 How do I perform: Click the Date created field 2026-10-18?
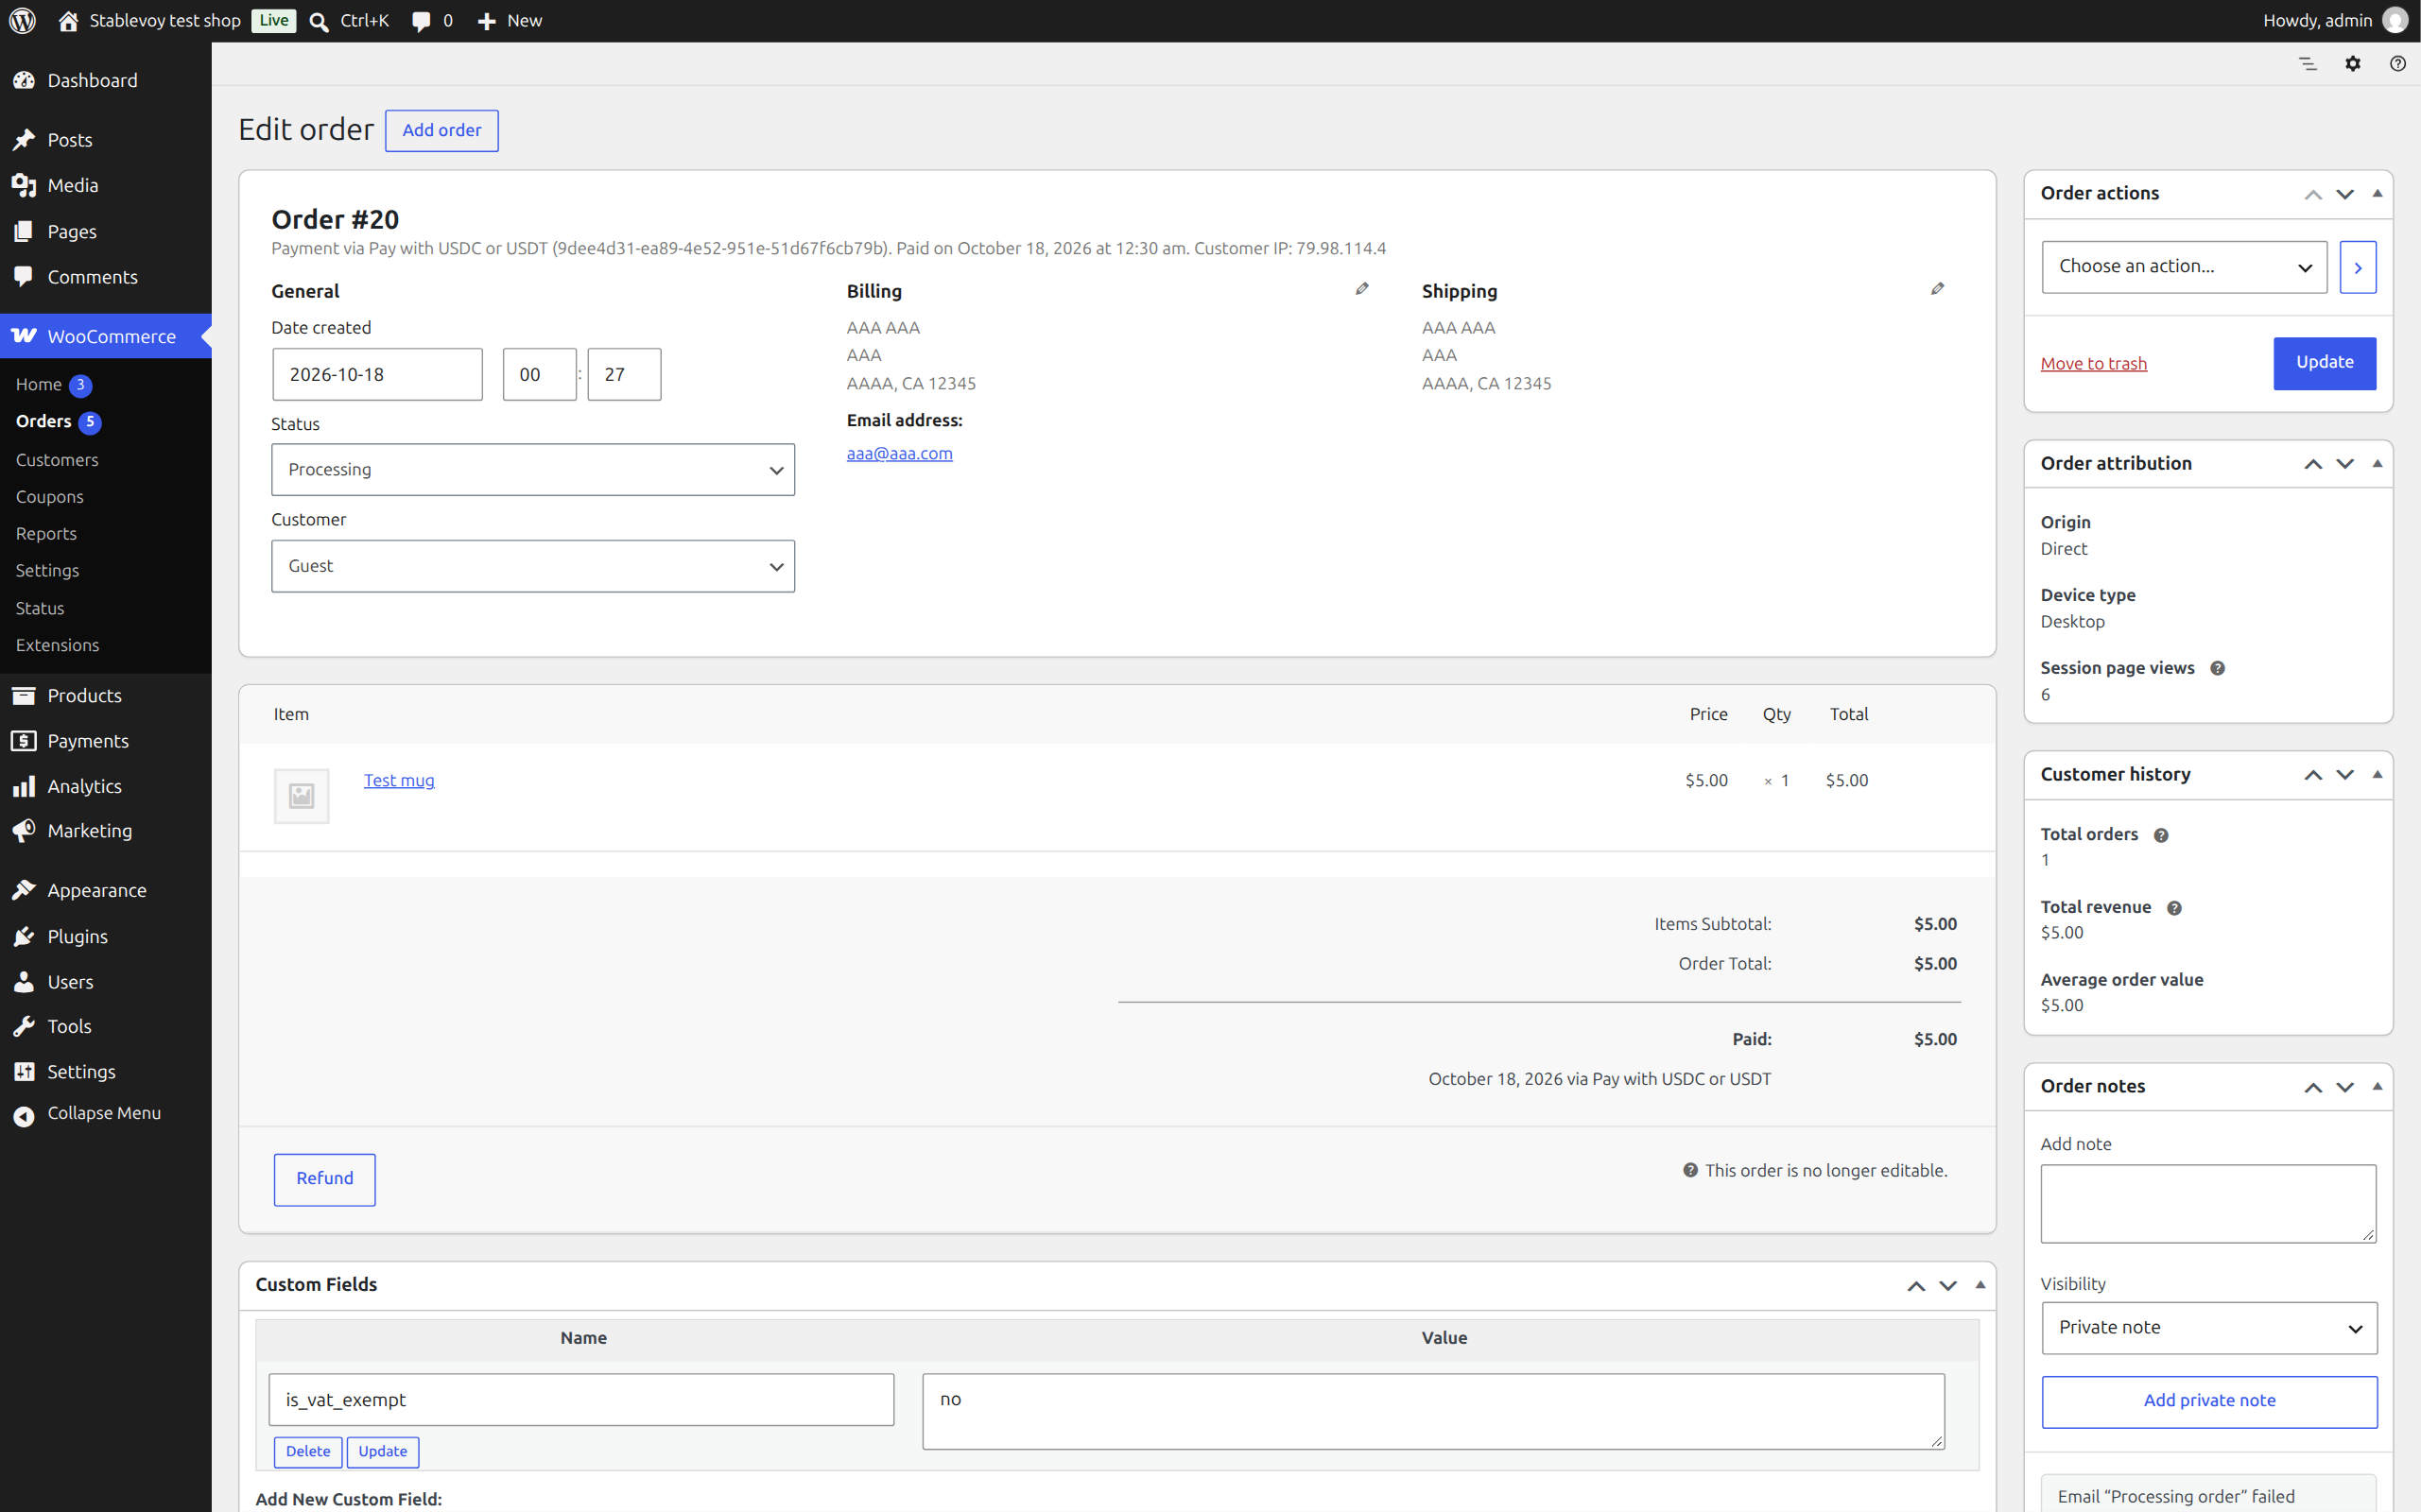377,375
